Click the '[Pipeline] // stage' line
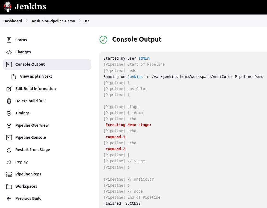This screenshot has height=208, width=267. 124,161
